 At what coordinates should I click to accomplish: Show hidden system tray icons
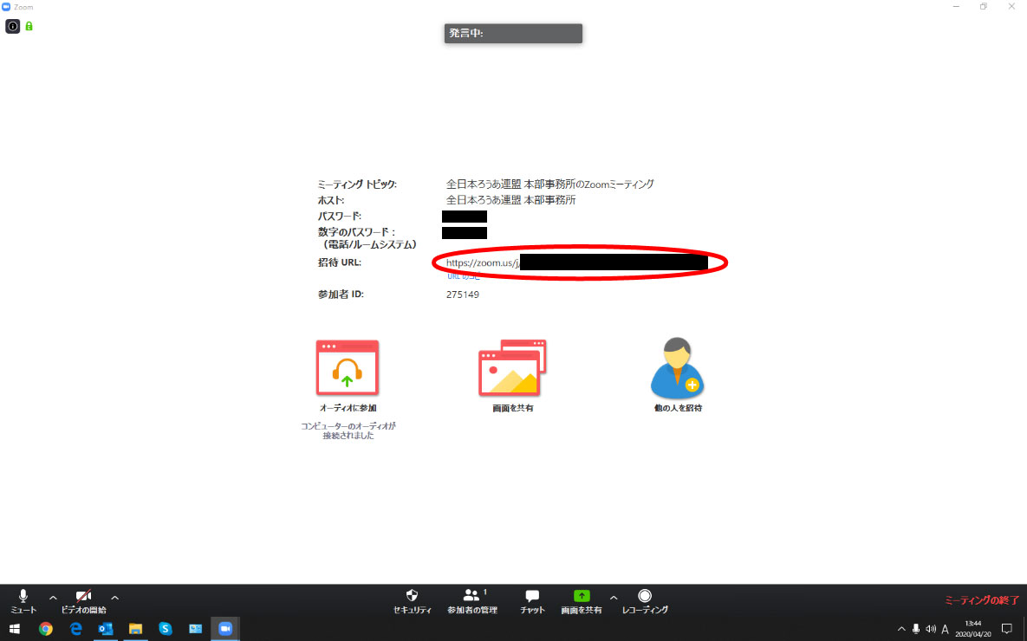coord(901,629)
